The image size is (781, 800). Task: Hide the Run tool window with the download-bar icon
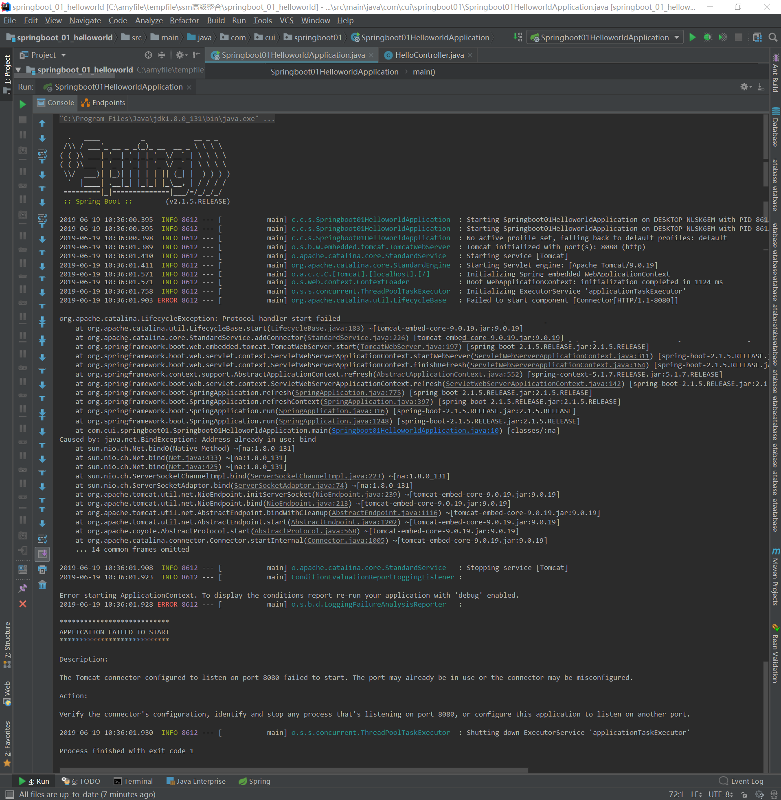[x=761, y=87]
